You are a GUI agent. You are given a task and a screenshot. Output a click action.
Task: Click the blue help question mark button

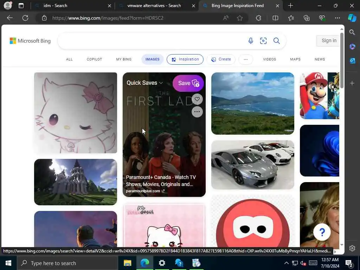pos(322,232)
